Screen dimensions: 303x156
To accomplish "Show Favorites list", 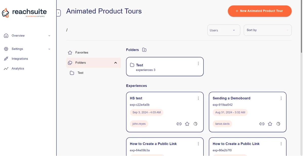I will (x=82, y=53).
